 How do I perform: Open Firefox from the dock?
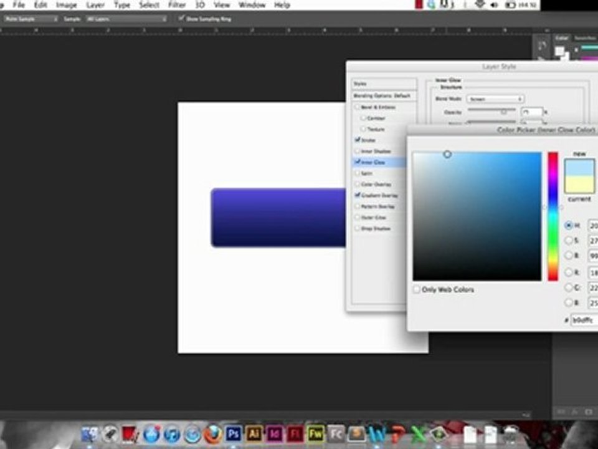click(x=213, y=434)
